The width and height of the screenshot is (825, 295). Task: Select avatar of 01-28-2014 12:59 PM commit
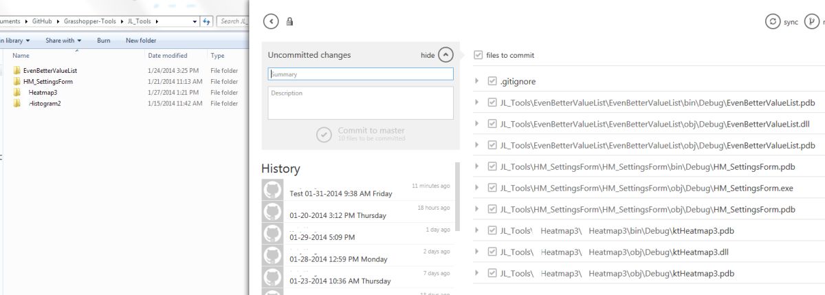pyautogui.click(x=273, y=256)
